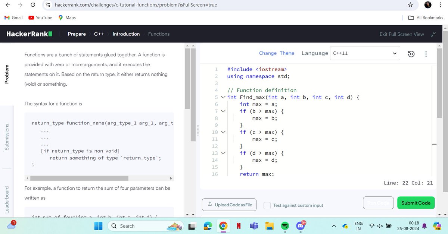Show hidden system tray icons
Image resolution: width=448 pixels, height=234 pixels.
pyautogui.click(x=334, y=226)
